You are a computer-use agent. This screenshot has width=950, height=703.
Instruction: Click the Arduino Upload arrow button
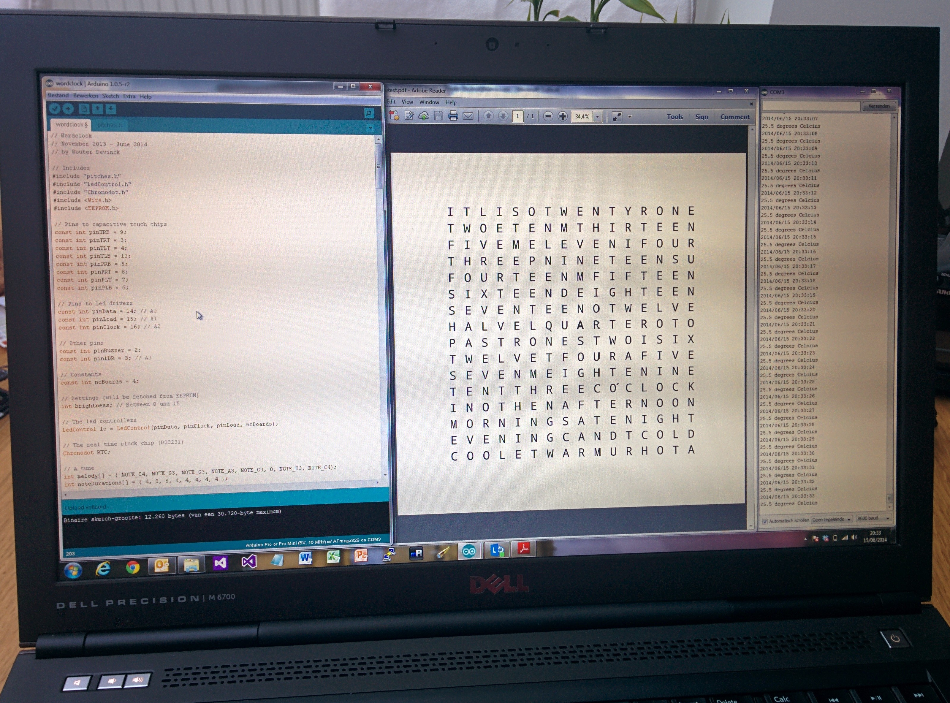click(x=68, y=109)
